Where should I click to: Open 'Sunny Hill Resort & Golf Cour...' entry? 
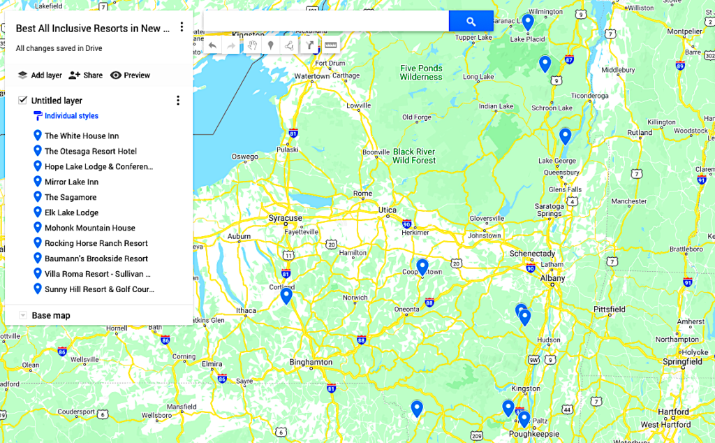click(x=99, y=289)
